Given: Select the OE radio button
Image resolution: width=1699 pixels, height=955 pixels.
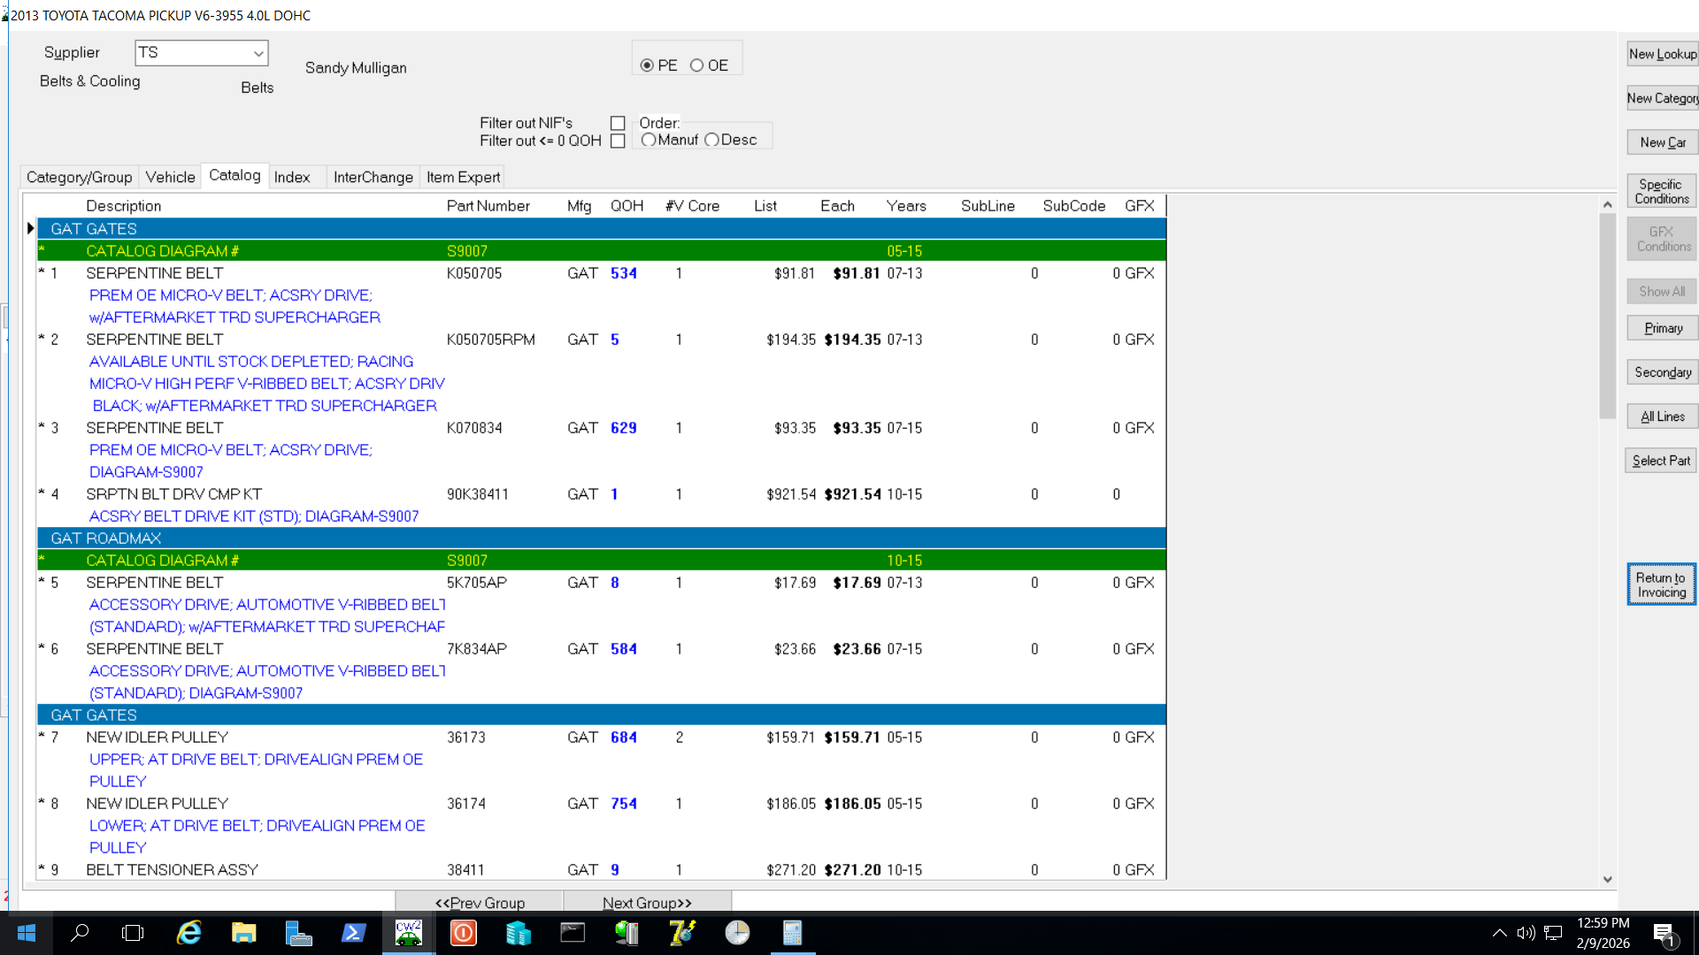Looking at the screenshot, I should (697, 65).
